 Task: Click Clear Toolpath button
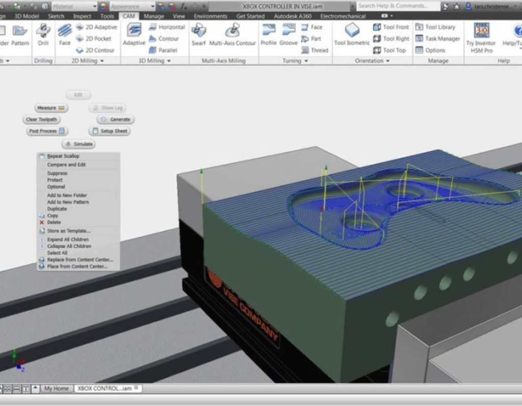(41, 120)
